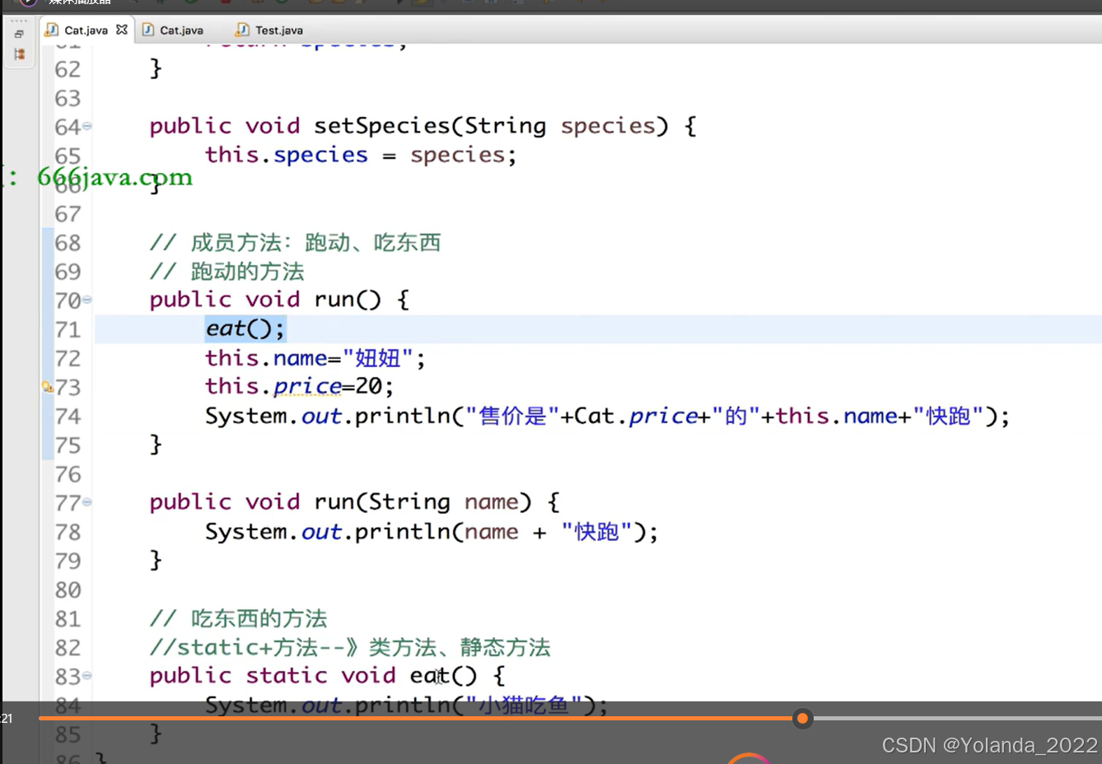
Task: Close the active Cat.java editor tab
Action: [x=122, y=30]
